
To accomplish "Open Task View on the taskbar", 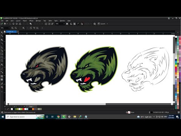I will point(52,117).
